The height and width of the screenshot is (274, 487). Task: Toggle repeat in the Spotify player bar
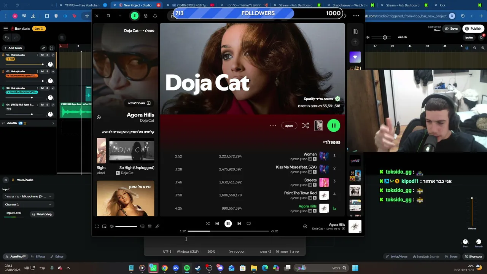pyautogui.click(x=248, y=224)
